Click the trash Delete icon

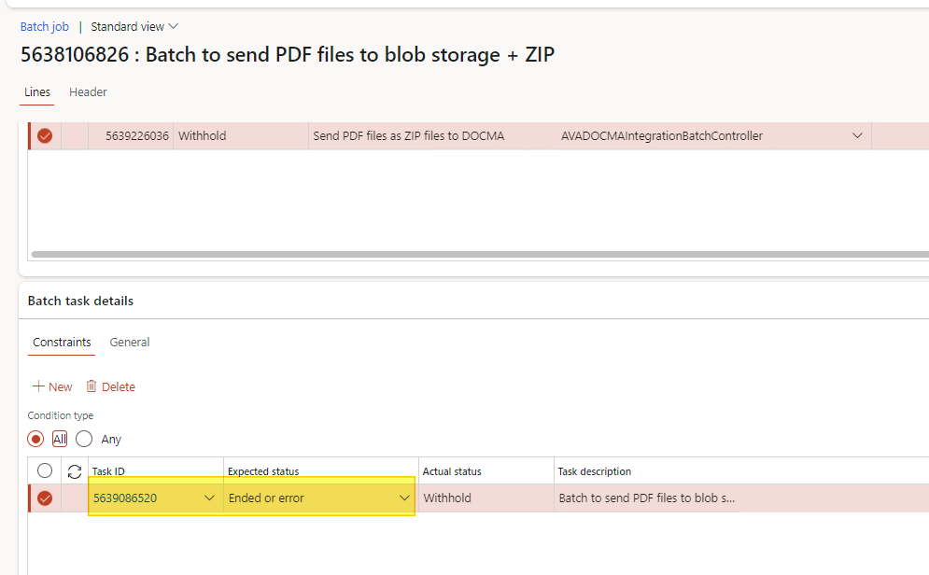pos(91,386)
